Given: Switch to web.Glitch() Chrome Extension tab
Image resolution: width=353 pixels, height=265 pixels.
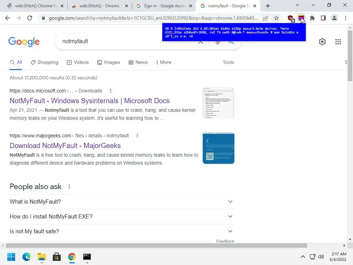Looking at the screenshot, I should click(35, 6).
